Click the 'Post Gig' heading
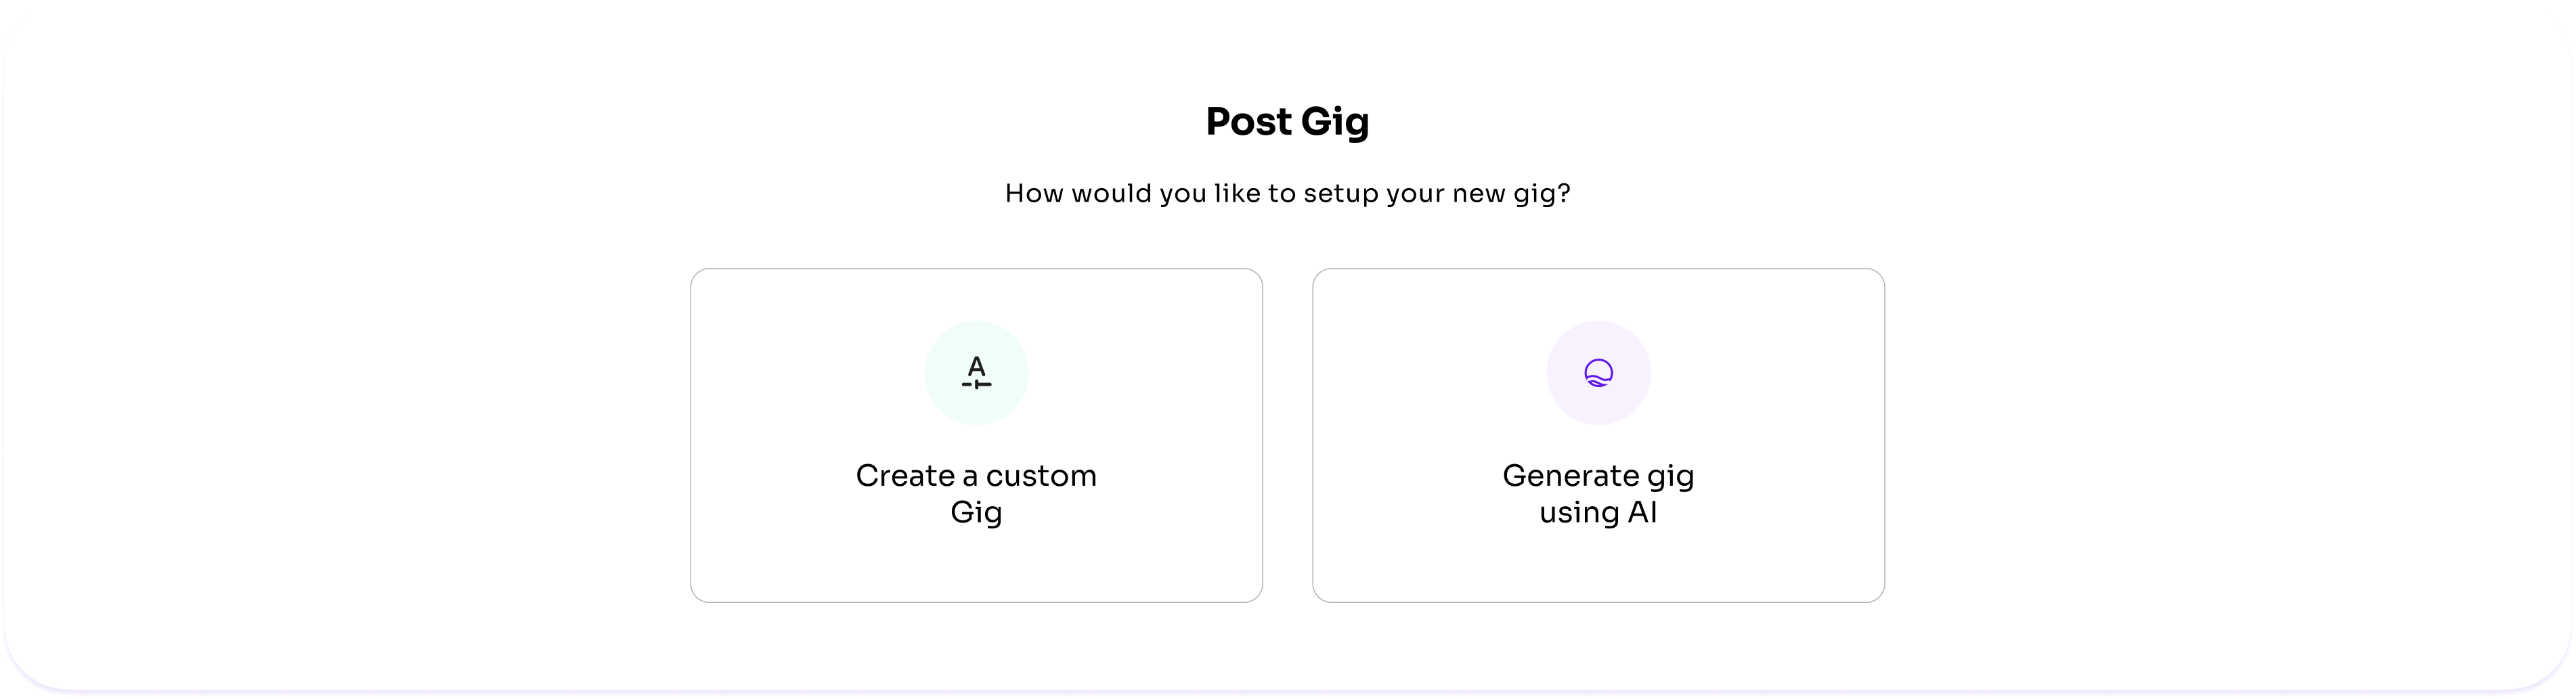 click(x=1287, y=122)
